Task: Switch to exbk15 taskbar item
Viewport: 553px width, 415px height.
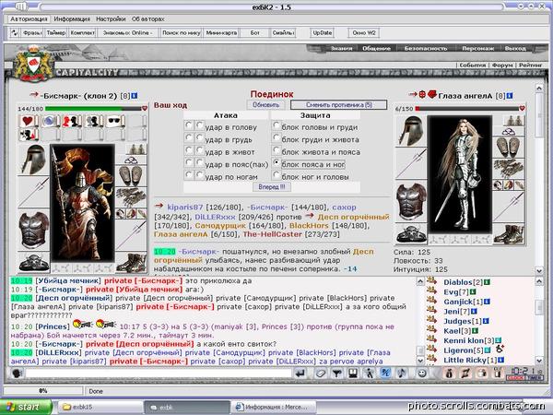Action: pyautogui.click(x=100, y=407)
